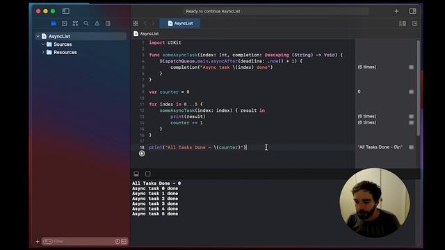
Task: Open the find navigator magnifier icon
Action: 86,23
